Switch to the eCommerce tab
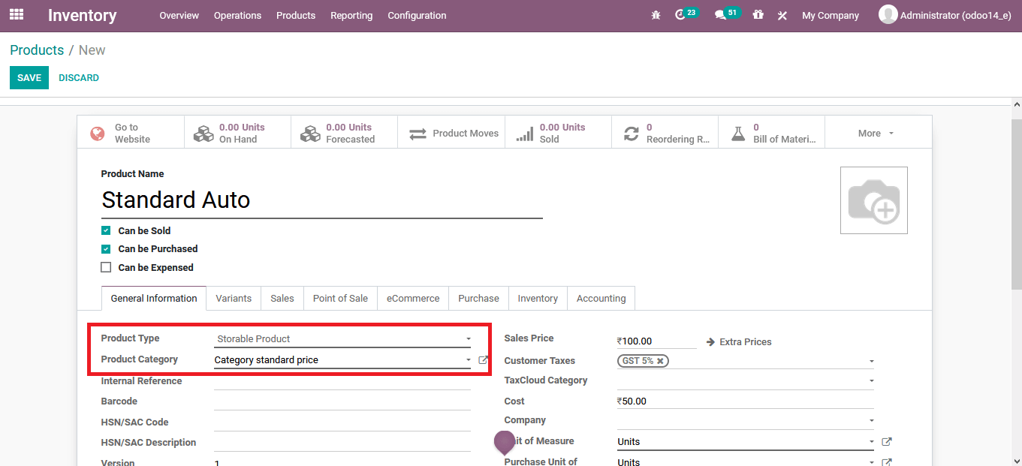1022x466 pixels. pos(413,298)
